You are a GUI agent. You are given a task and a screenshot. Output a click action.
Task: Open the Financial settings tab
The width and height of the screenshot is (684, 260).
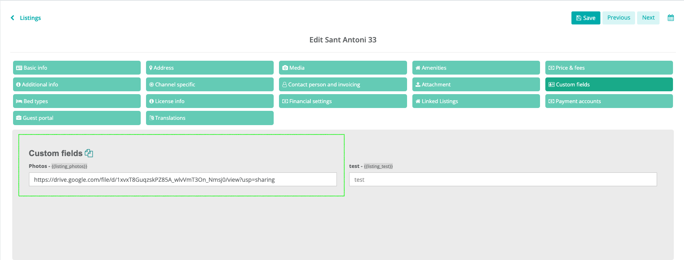[x=343, y=101]
